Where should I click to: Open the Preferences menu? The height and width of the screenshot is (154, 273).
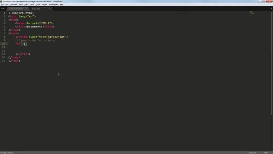[53, 5]
